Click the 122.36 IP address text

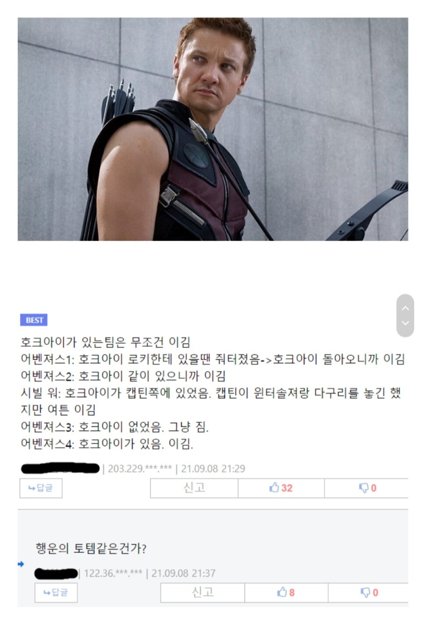click(x=113, y=573)
